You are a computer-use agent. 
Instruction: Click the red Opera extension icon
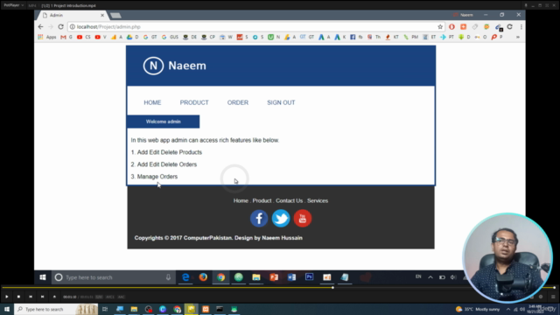tap(451, 27)
